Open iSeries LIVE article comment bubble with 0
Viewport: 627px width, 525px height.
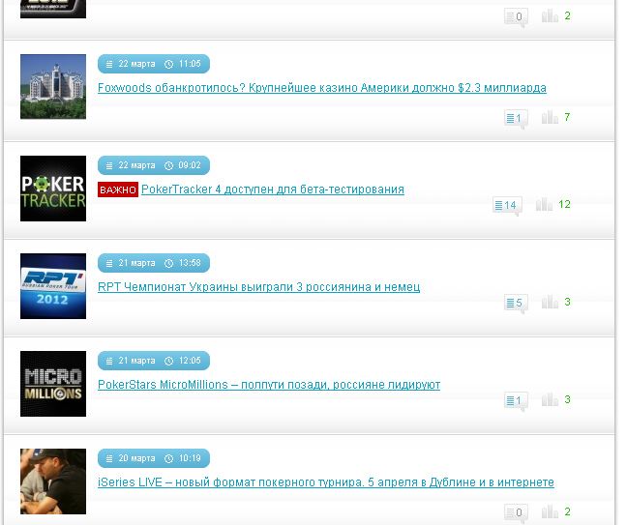pos(516,512)
